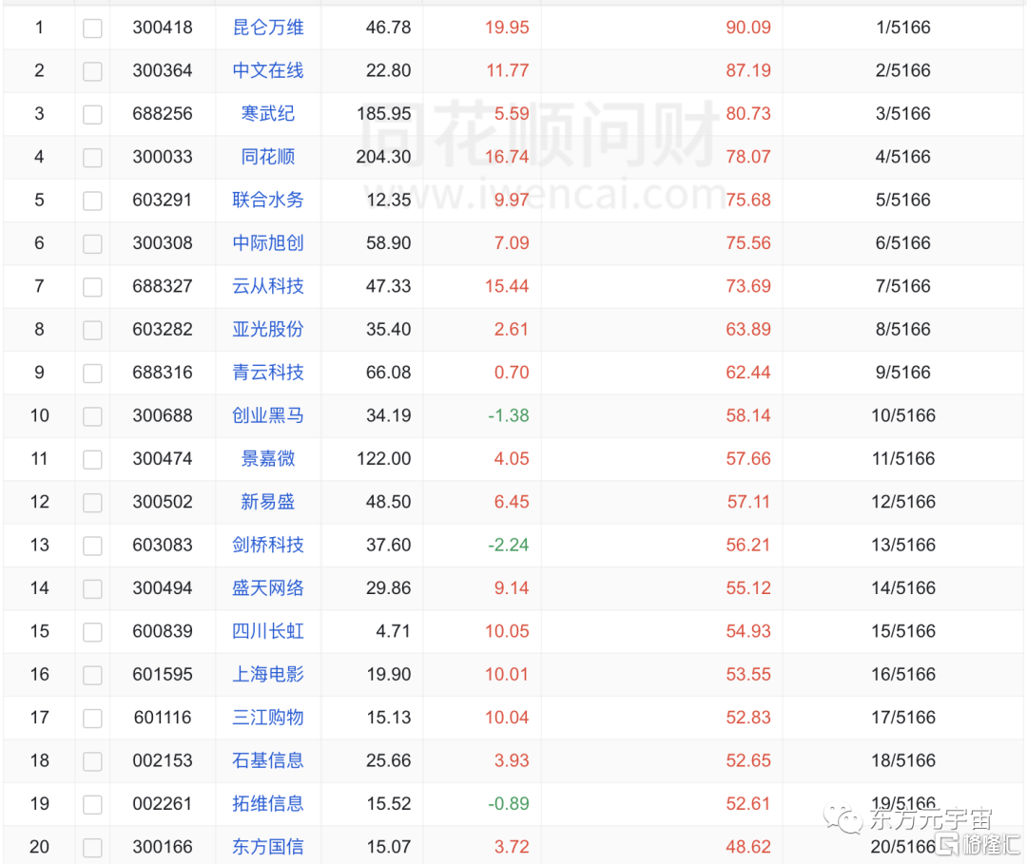Tick the checkbox next to 中际旭创
1027x864 pixels.
(92, 244)
